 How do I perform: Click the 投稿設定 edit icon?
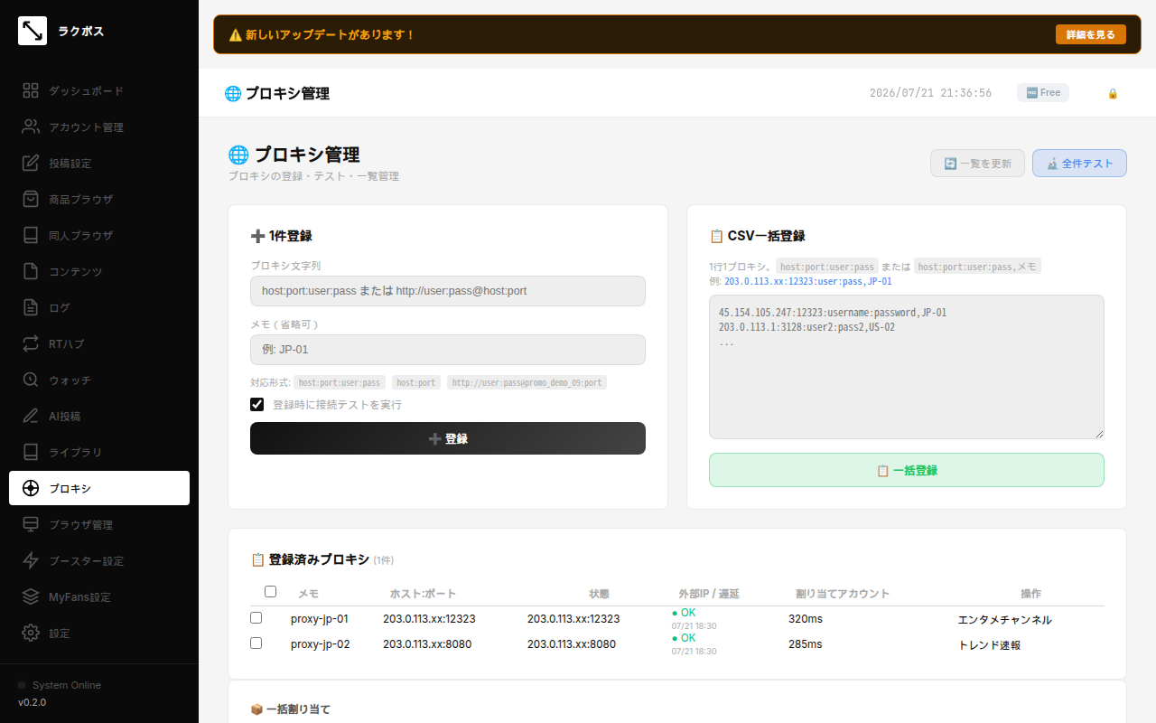(31, 163)
